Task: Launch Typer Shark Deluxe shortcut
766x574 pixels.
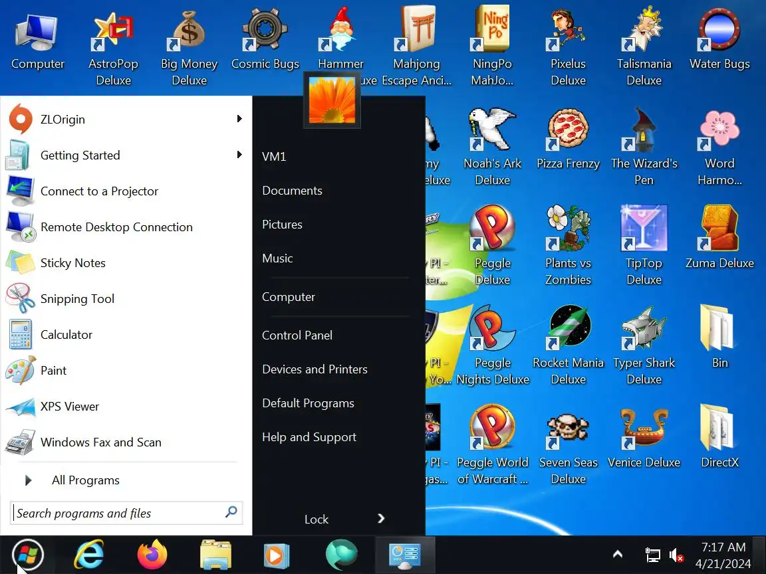Action: coord(644,347)
